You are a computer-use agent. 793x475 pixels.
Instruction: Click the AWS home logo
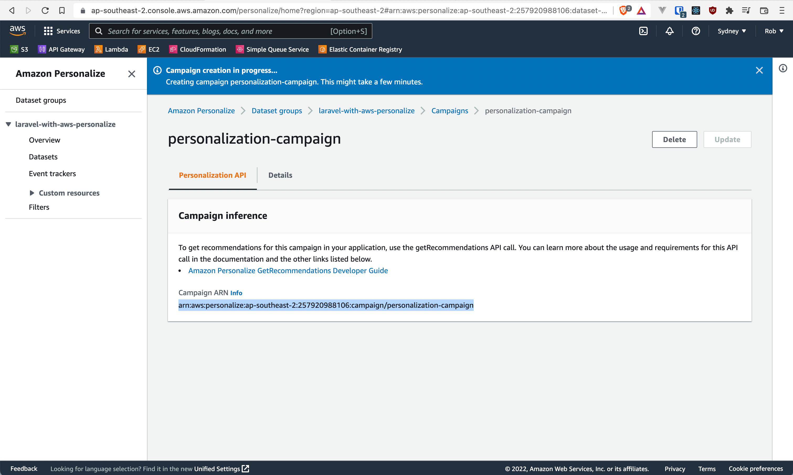pos(18,31)
